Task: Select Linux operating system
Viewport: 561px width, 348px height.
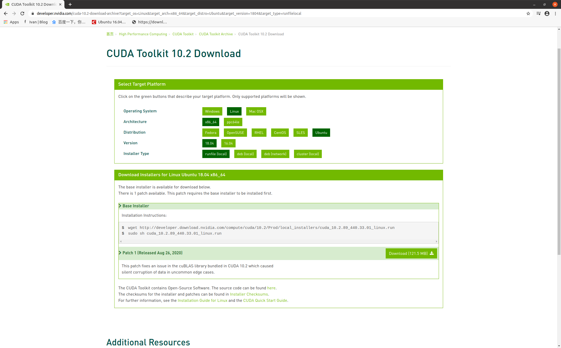Action: [x=234, y=111]
